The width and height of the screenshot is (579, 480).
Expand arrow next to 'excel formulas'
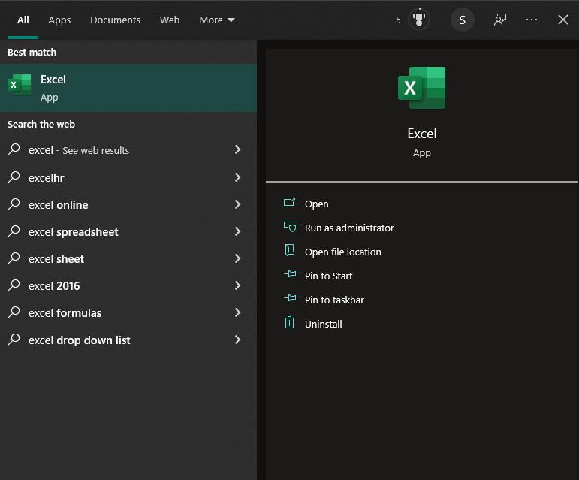(238, 312)
